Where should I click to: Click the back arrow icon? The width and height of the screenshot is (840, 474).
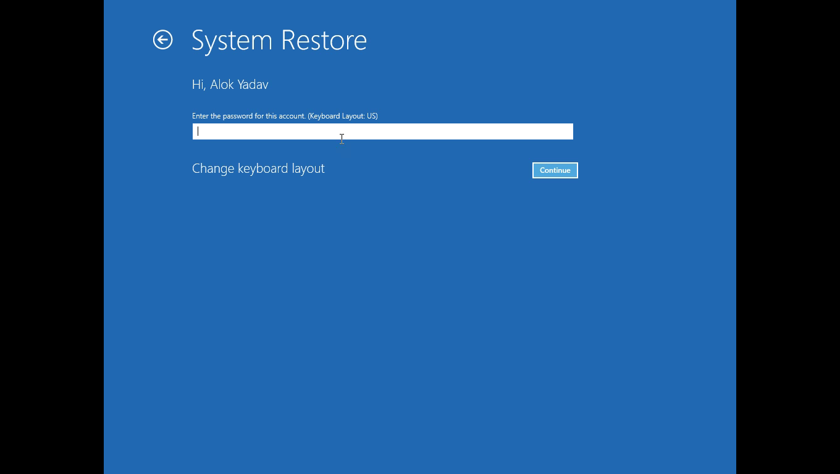click(x=163, y=40)
